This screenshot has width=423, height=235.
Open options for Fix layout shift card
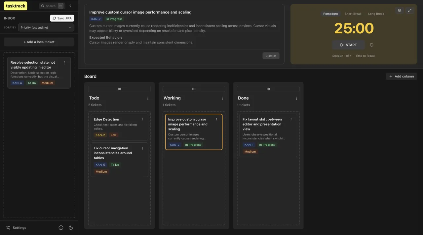coord(291,120)
